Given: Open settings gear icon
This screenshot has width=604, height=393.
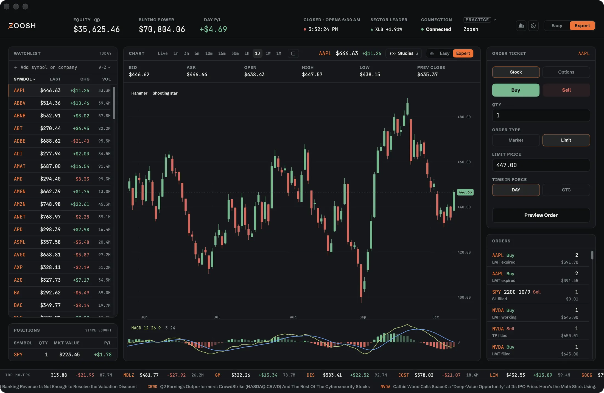Looking at the screenshot, I should tap(533, 26).
